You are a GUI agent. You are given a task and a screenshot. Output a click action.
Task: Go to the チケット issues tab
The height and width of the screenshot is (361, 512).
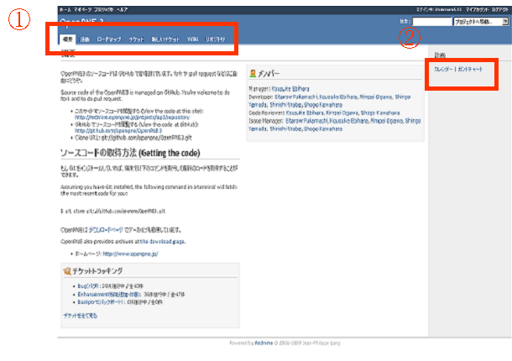(137, 39)
